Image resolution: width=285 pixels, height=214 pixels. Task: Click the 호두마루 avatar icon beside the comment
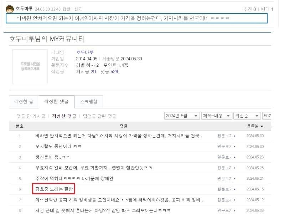tap(10, 9)
